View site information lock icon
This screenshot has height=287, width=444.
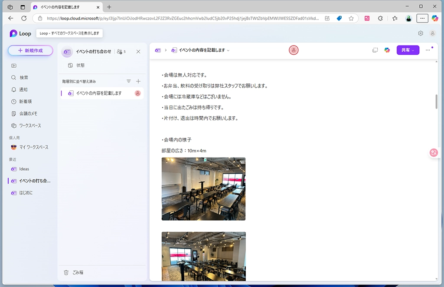[x=40, y=18]
